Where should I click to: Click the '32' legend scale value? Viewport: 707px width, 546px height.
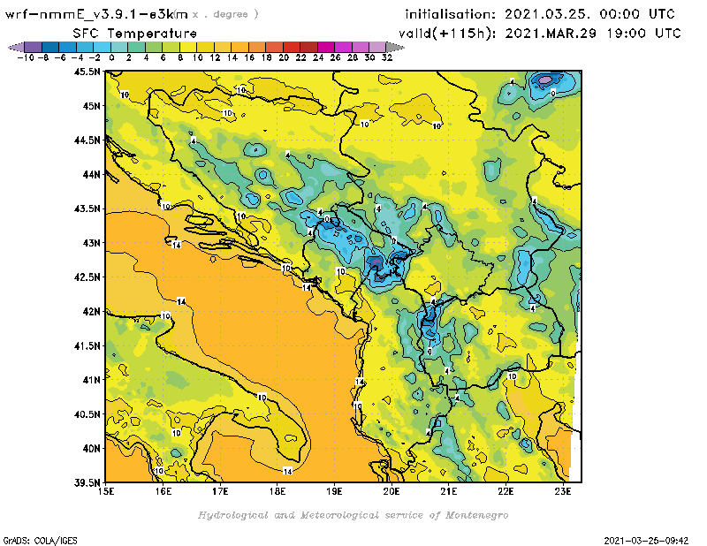387,57
